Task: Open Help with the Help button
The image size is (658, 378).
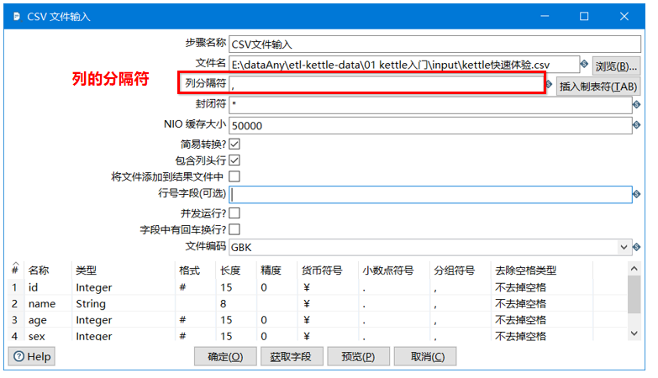Action: (32, 357)
